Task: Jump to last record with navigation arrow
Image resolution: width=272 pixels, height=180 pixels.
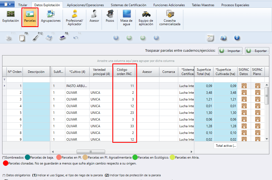Action: click(x=156, y=37)
